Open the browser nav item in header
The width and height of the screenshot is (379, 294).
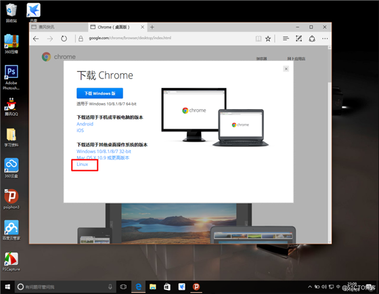click(261, 58)
